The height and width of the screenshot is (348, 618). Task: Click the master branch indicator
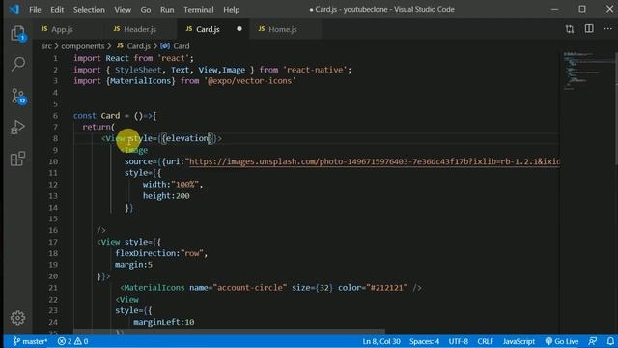tap(30, 341)
